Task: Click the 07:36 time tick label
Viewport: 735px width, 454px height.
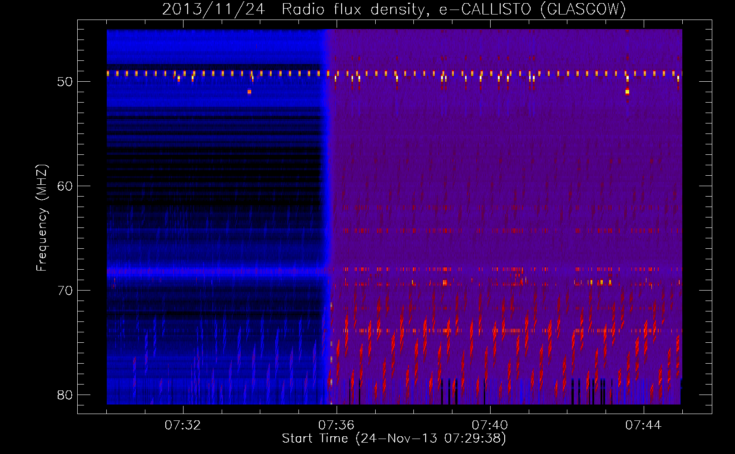Action: click(x=336, y=425)
